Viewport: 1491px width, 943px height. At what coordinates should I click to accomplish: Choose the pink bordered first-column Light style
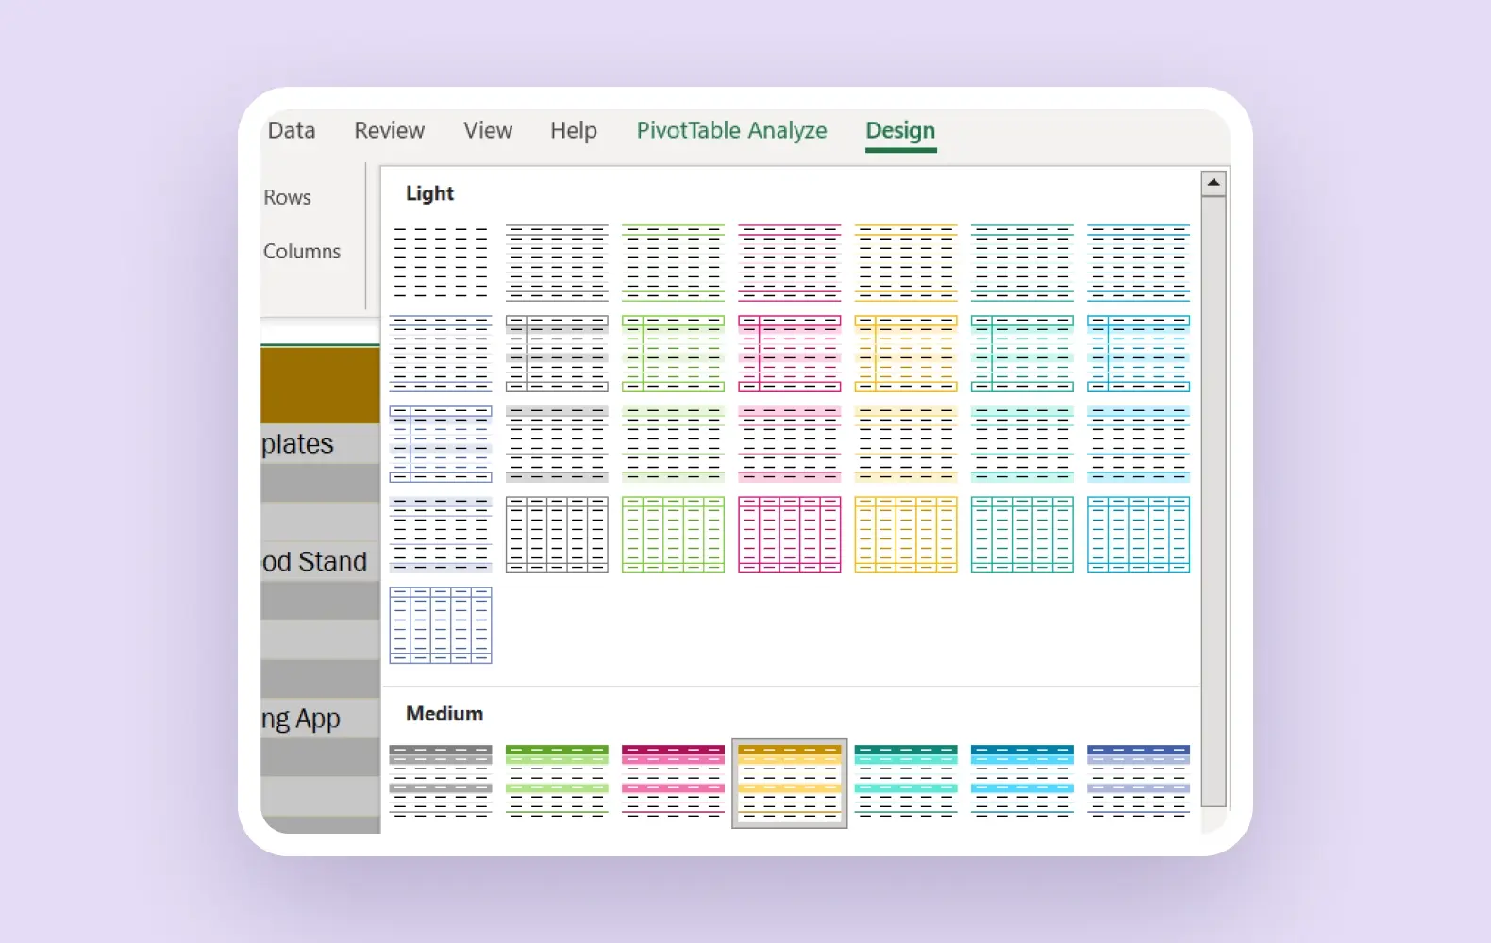coord(790,354)
